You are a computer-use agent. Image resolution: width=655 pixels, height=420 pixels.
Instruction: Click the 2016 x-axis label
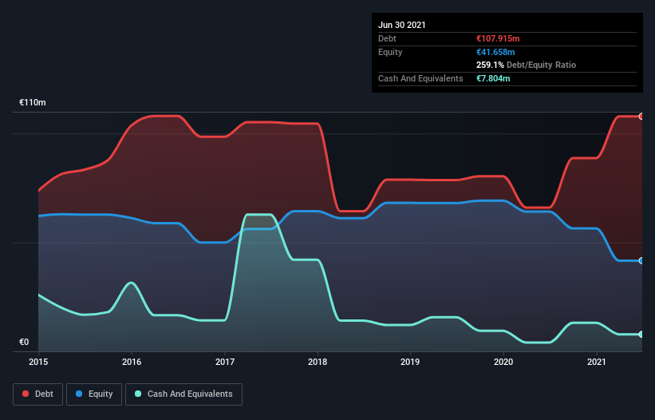pyautogui.click(x=132, y=362)
